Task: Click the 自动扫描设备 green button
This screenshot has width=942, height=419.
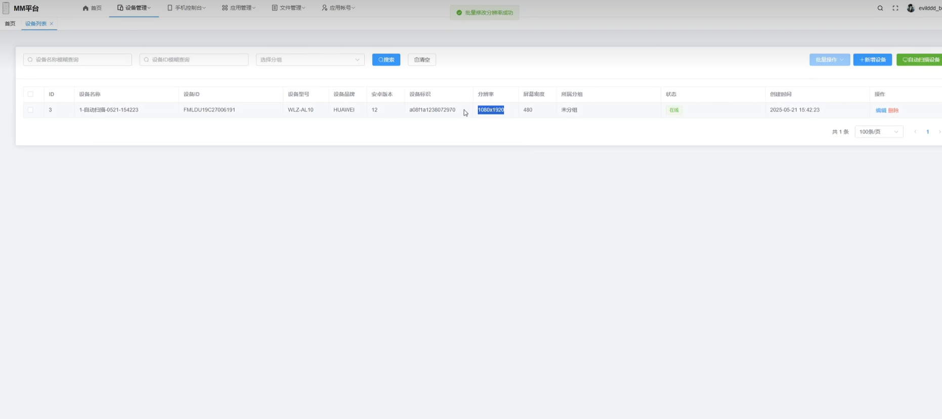Action: click(920, 60)
